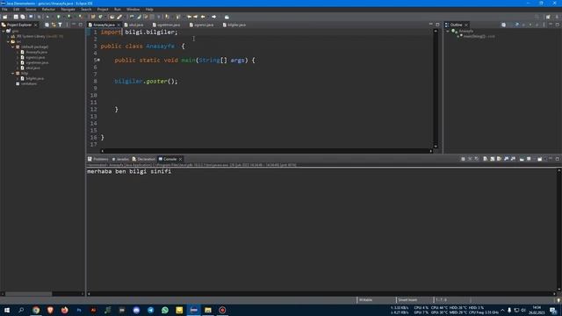Toggle show console on standard error change
This screenshot has width=562, height=316.
(513, 159)
